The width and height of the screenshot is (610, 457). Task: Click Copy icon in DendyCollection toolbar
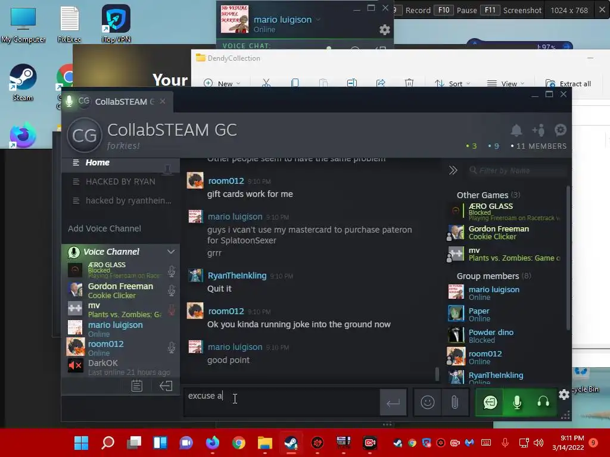[x=295, y=83]
